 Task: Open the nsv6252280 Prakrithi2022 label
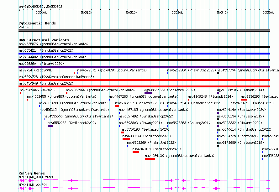(192, 70)
